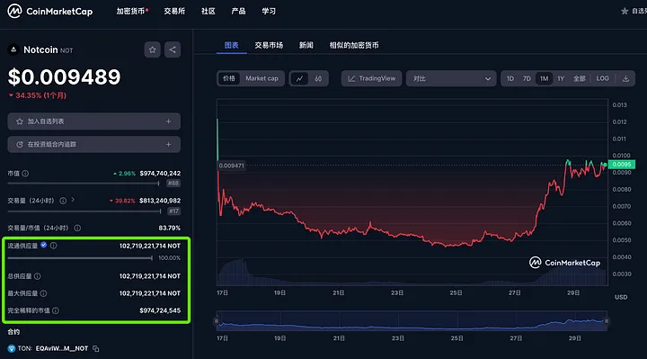The width and height of the screenshot is (647, 359).
Task: Open info tooltip for 流通供应量
Action: click(x=54, y=246)
